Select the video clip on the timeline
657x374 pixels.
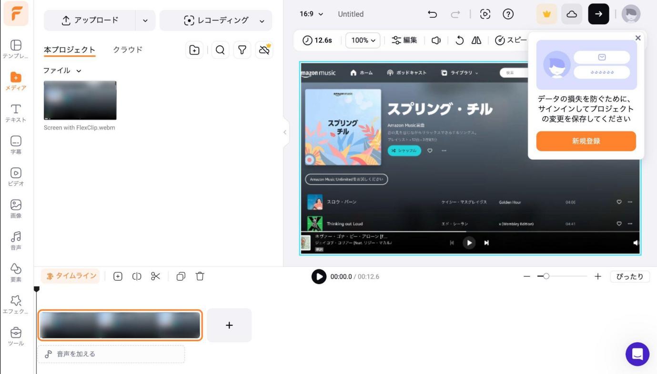click(x=120, y=325)
